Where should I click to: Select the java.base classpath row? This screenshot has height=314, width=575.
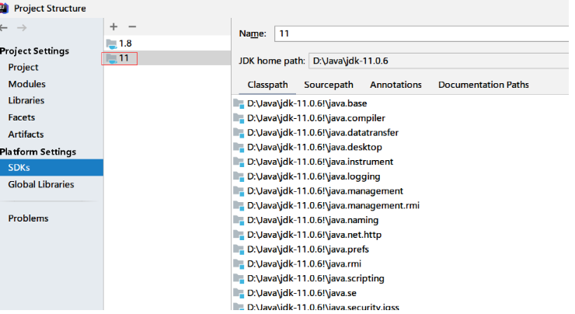pyautogui.click(x=401, y=104)
